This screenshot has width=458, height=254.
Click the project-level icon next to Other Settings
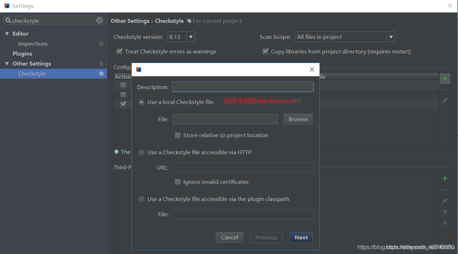101,63
